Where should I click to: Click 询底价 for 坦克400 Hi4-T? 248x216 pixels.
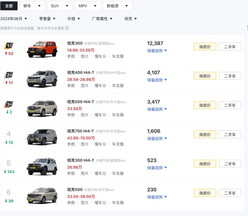(205, 76)
